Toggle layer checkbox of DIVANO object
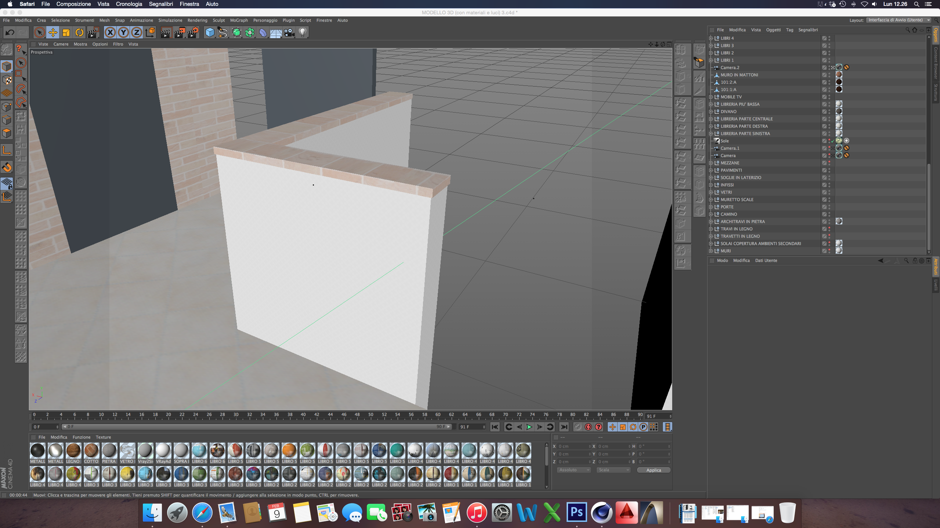This screenshot has width=940, height=528. tap(824, 111)
